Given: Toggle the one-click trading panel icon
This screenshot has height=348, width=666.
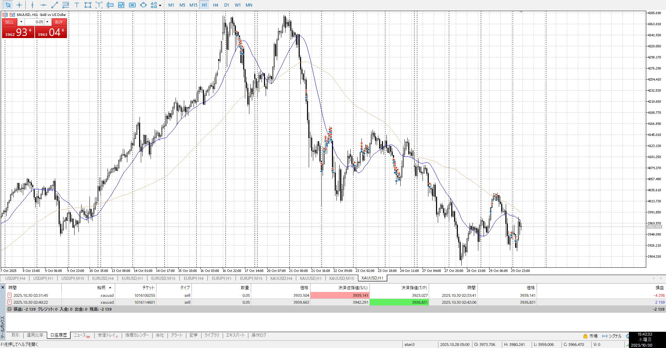Looking at the screenshot, I should coord(5,15).
